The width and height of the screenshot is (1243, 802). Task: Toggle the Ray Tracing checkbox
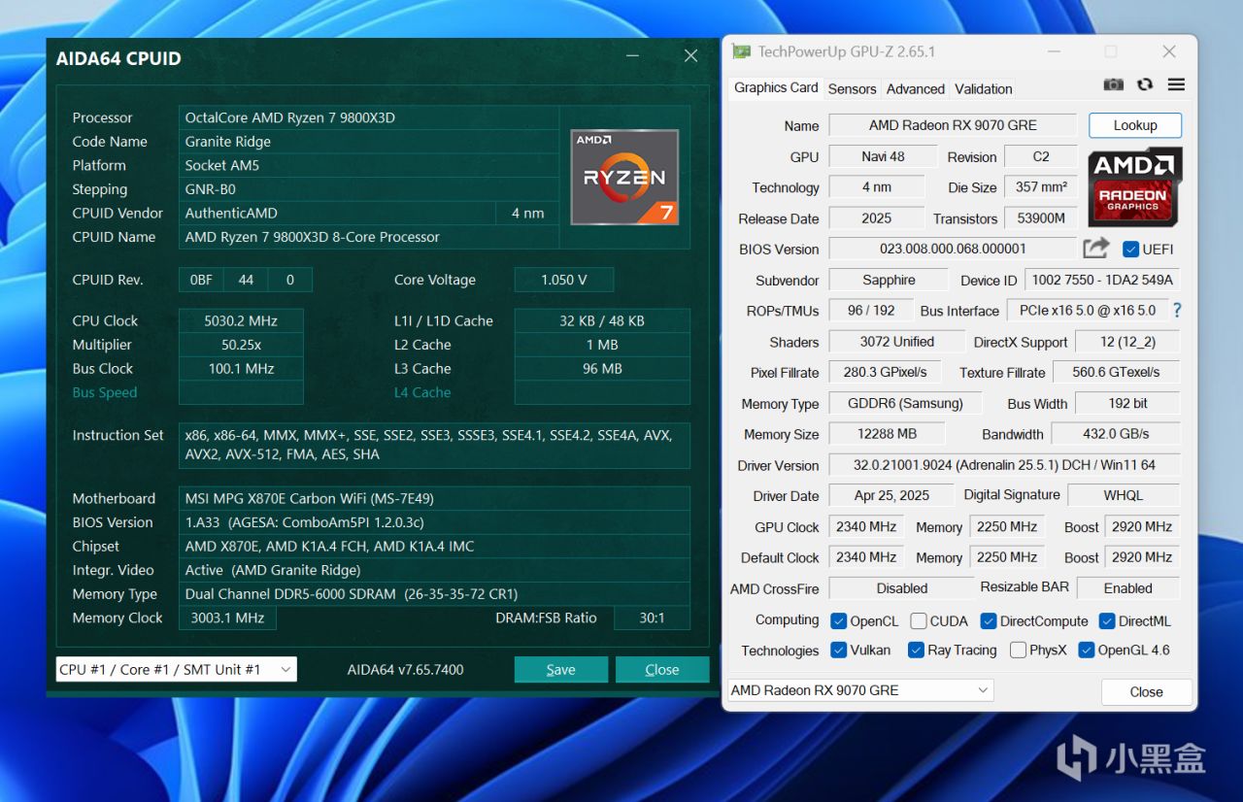(x=916, y=651)
